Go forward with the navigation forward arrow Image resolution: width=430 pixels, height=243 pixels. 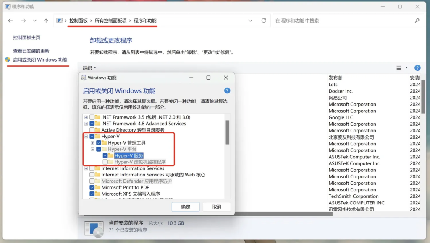(24, 21)
